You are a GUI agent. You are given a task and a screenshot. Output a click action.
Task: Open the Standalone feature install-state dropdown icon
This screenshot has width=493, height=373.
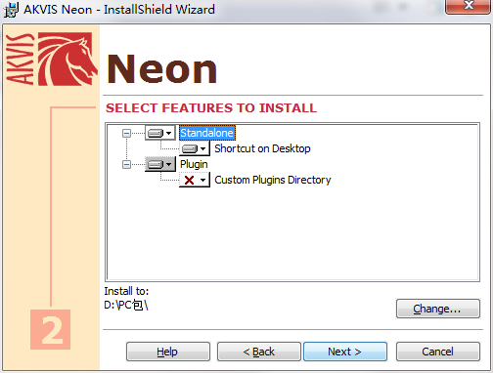point(159,133)
